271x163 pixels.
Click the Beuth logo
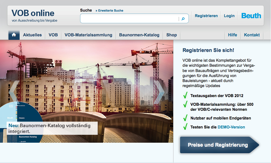[251, 16]
